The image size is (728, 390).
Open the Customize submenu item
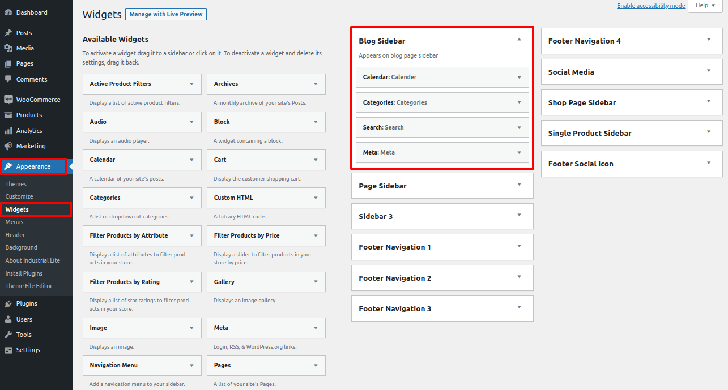[x=19, y=196]
